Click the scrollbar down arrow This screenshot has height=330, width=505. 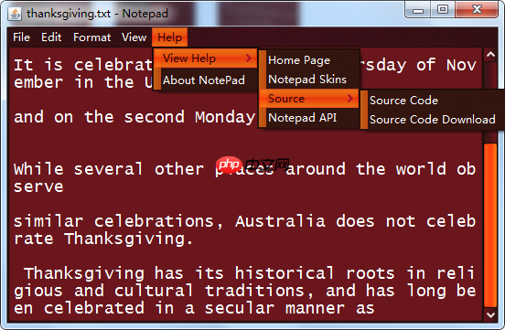click(490, 314)
